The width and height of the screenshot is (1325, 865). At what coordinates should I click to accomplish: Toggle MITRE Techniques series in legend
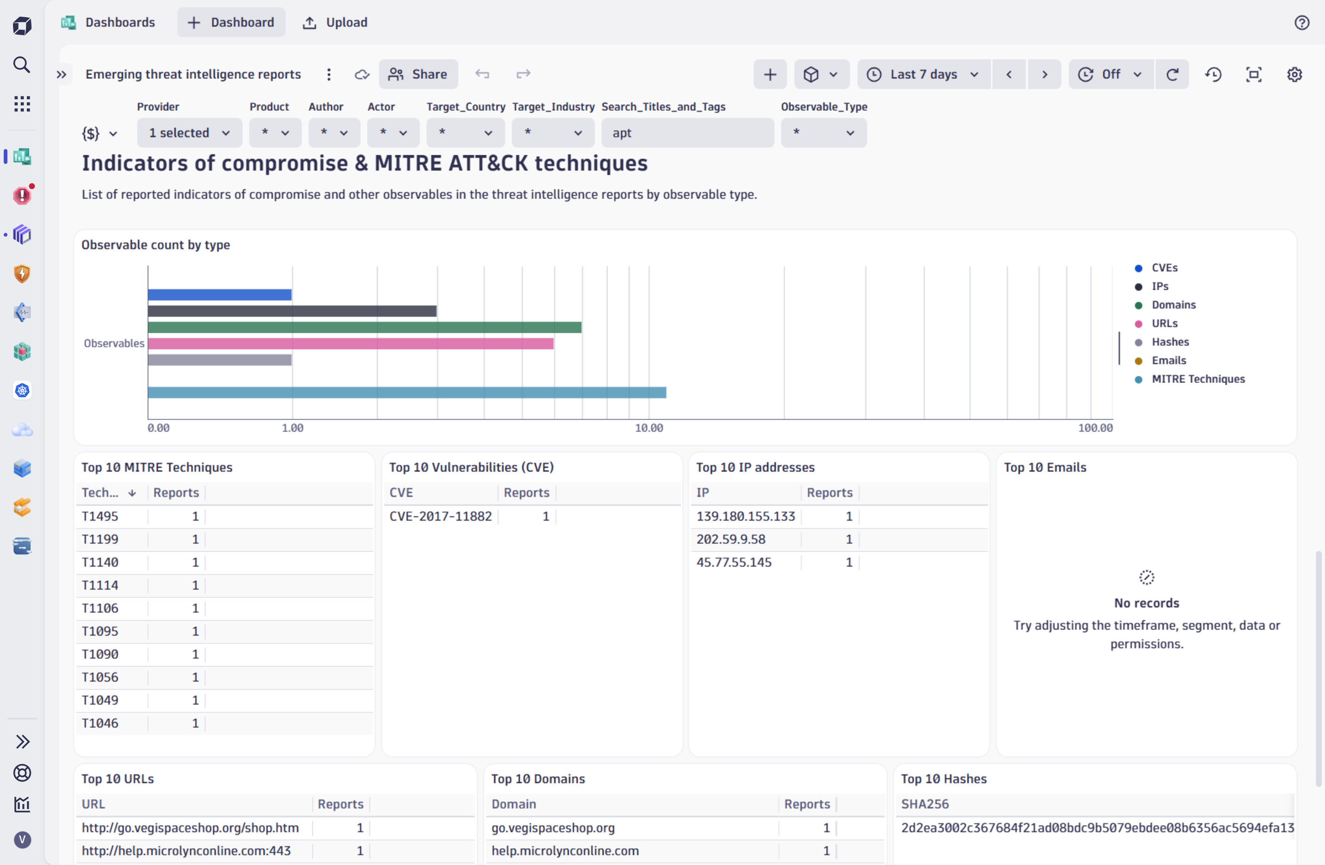tap(1190, 379)
